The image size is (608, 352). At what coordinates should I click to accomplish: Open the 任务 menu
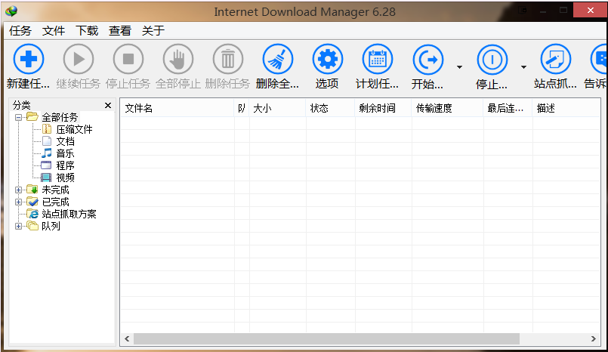[x=20, y=31]
